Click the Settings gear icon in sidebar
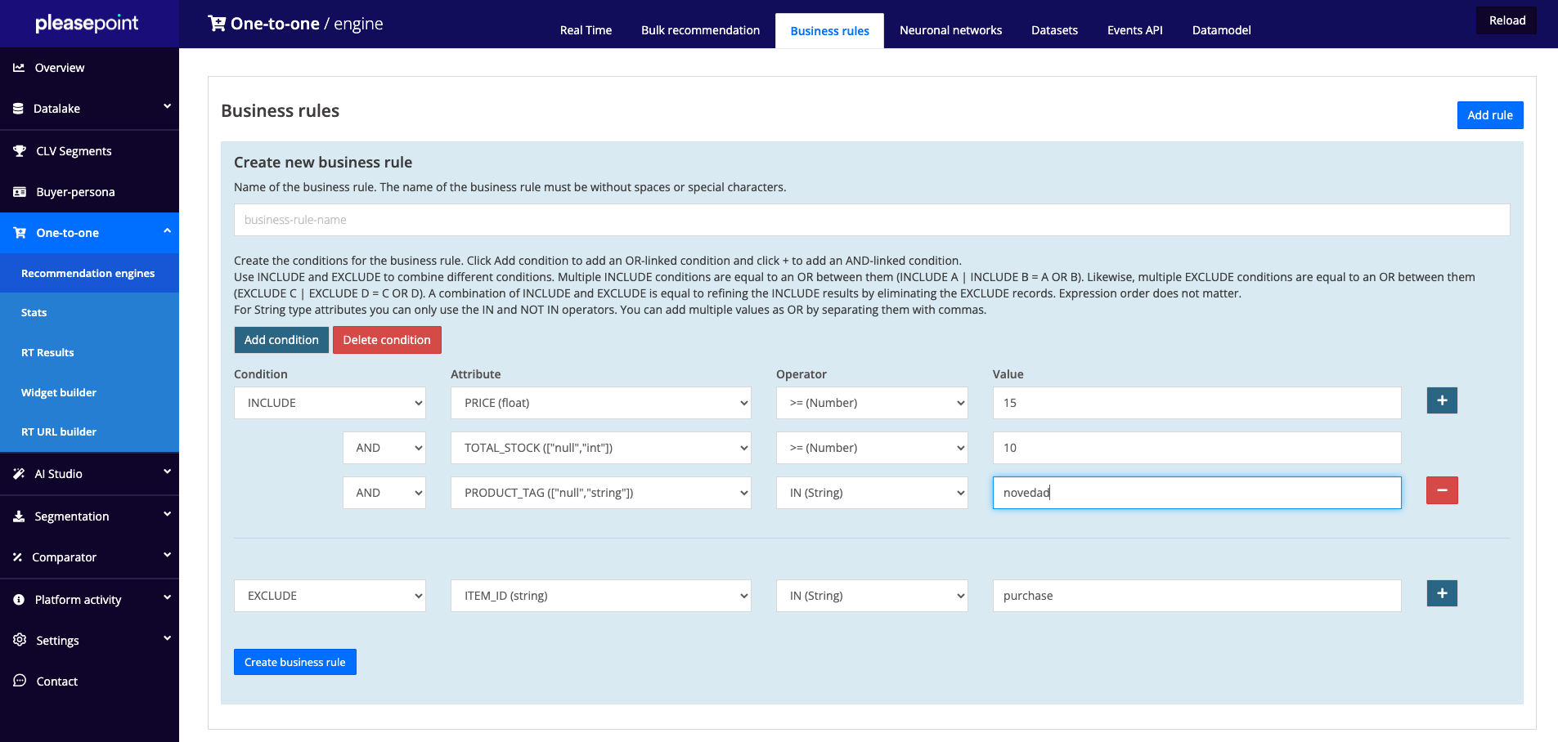The image size is (1558, 742). coord(20,640)
